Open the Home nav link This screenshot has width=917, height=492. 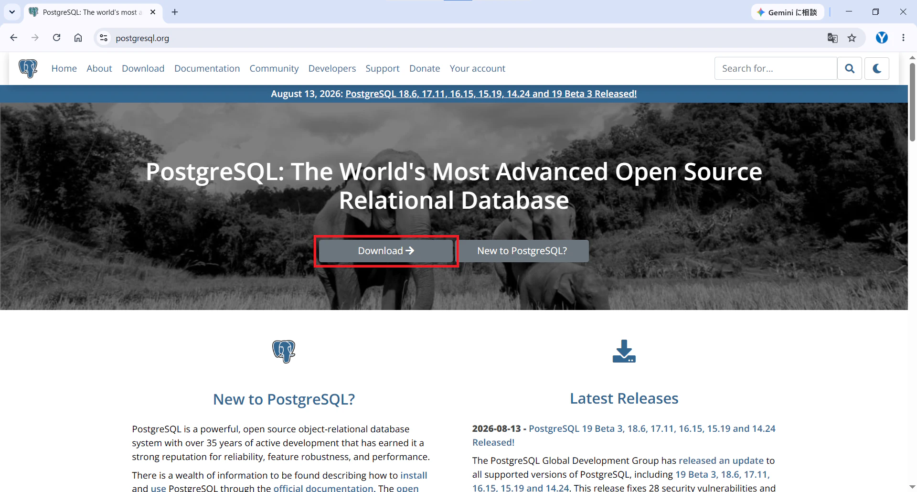click(x=64, y=68)
